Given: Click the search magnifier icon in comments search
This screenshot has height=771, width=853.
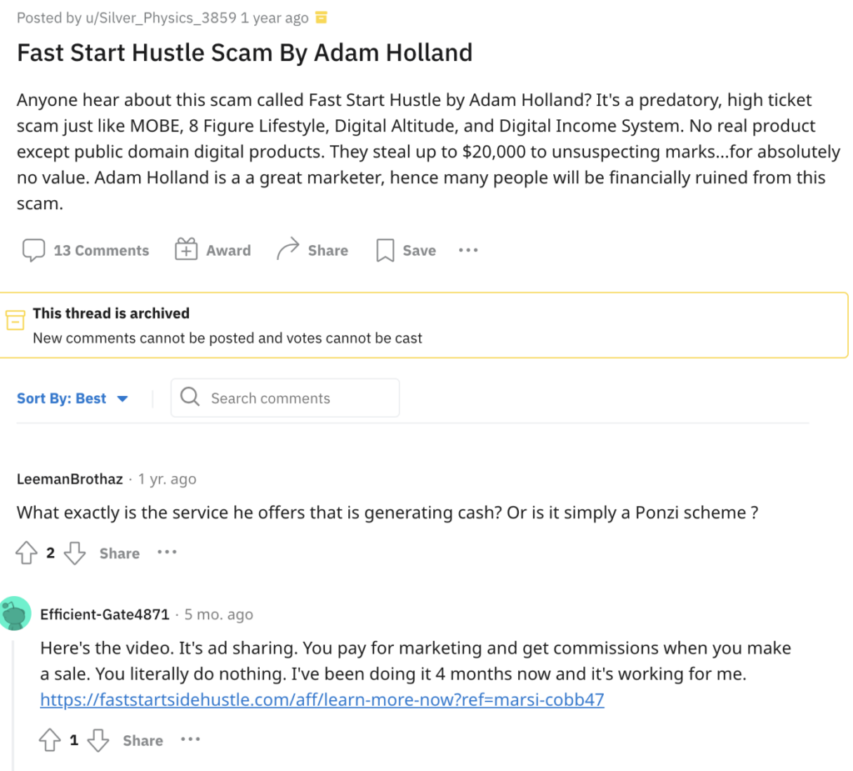Looking at the screenshot, I should [190, 398].
